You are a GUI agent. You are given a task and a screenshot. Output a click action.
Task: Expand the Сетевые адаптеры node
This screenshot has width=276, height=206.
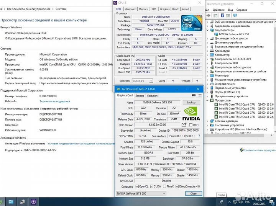point(207,121)
